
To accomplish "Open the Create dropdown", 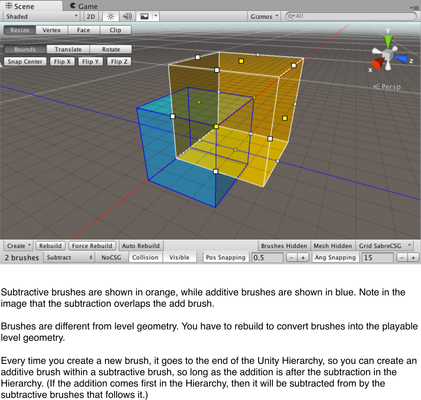I will pos(18,246).
